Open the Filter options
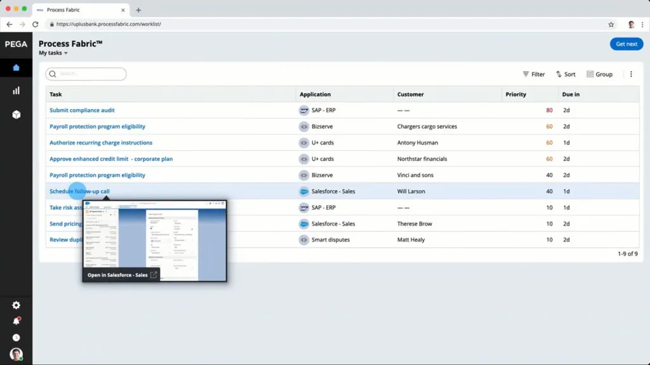Screen dimensions: 650x365 coord(534,74)
